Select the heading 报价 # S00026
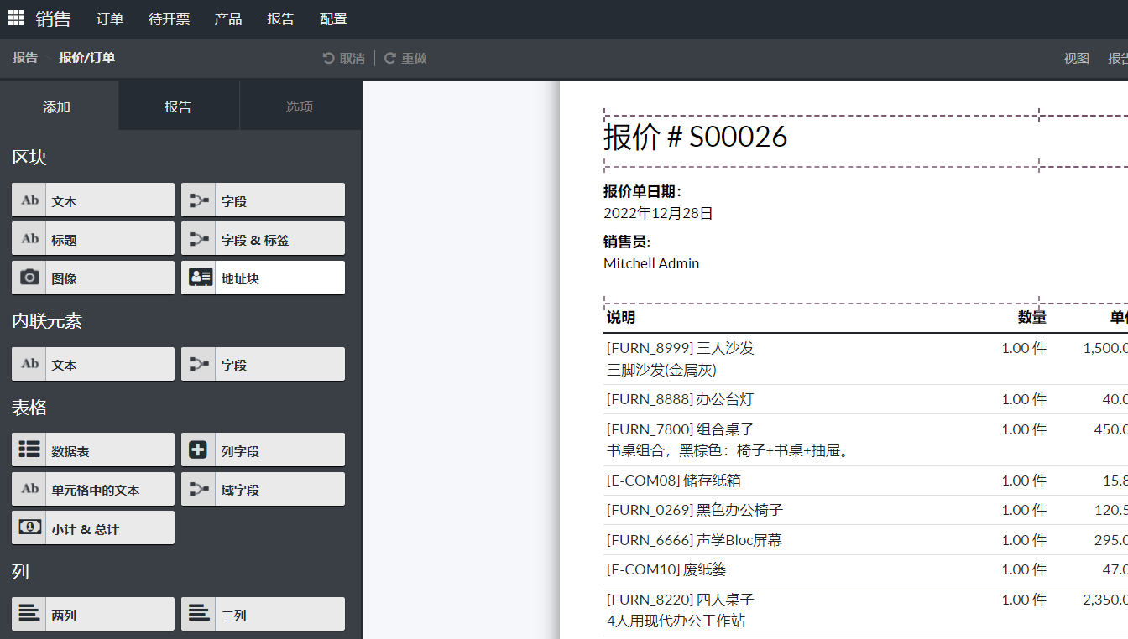Image resolution: width=1128 pixels, height=639 pixels. tap(695, 137)
